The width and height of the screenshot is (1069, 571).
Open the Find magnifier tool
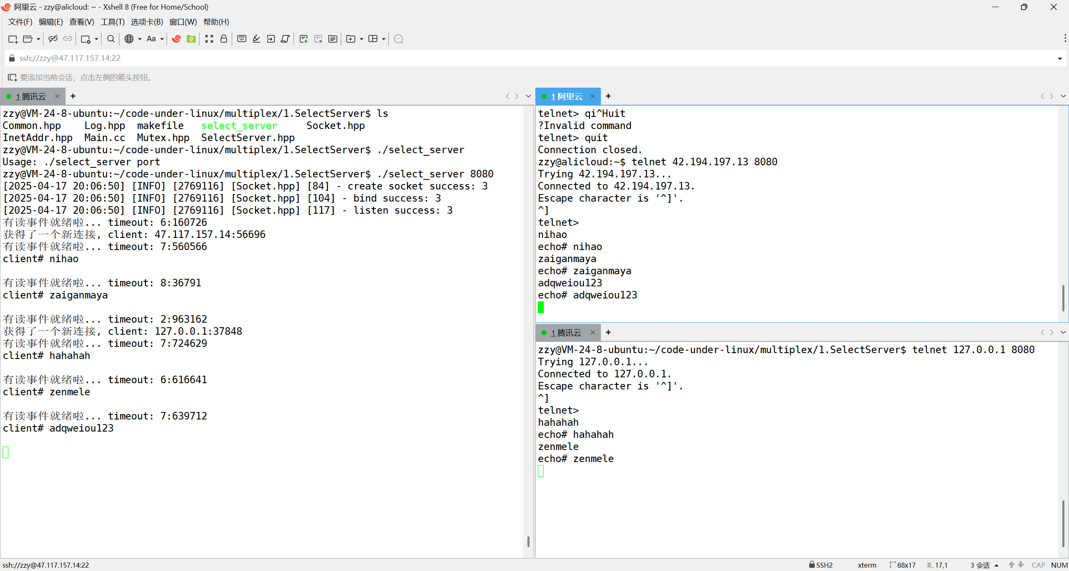[111, 39]
